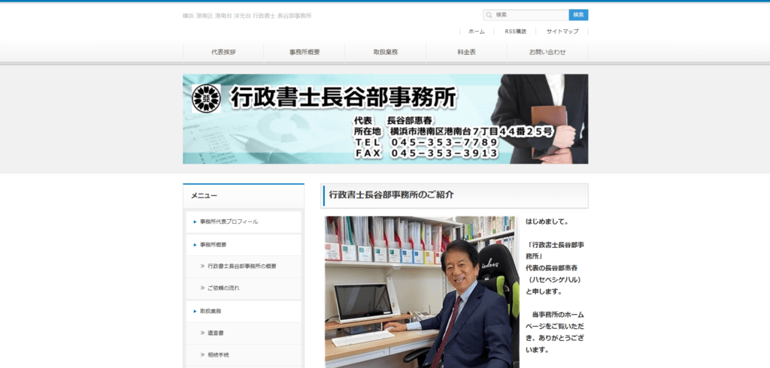Select 相続手続 in the sidebar menu
The width and height of the screenshot is (770, 368).
pyautogui.click(x=218, y=354)
